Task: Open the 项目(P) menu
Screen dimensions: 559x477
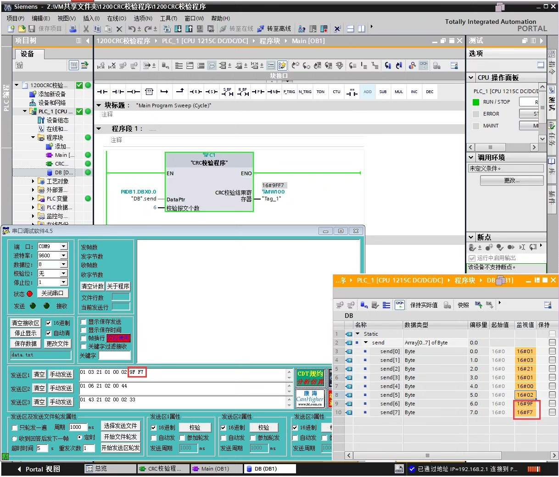Action: point(16,18)
